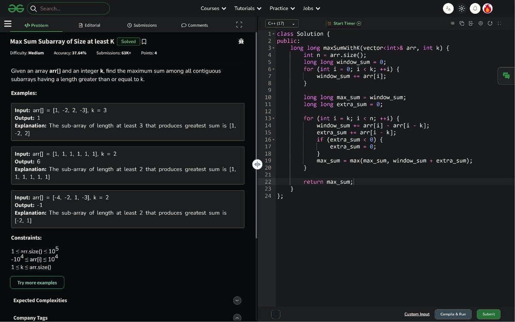
Task: Submit the solution
Action: tap(488, 314)
